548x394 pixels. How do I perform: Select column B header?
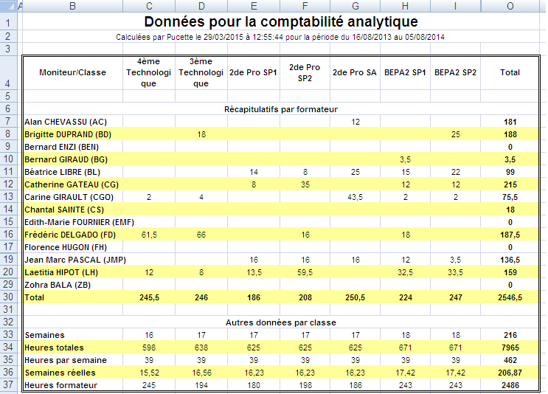click(x=73, y=6)
